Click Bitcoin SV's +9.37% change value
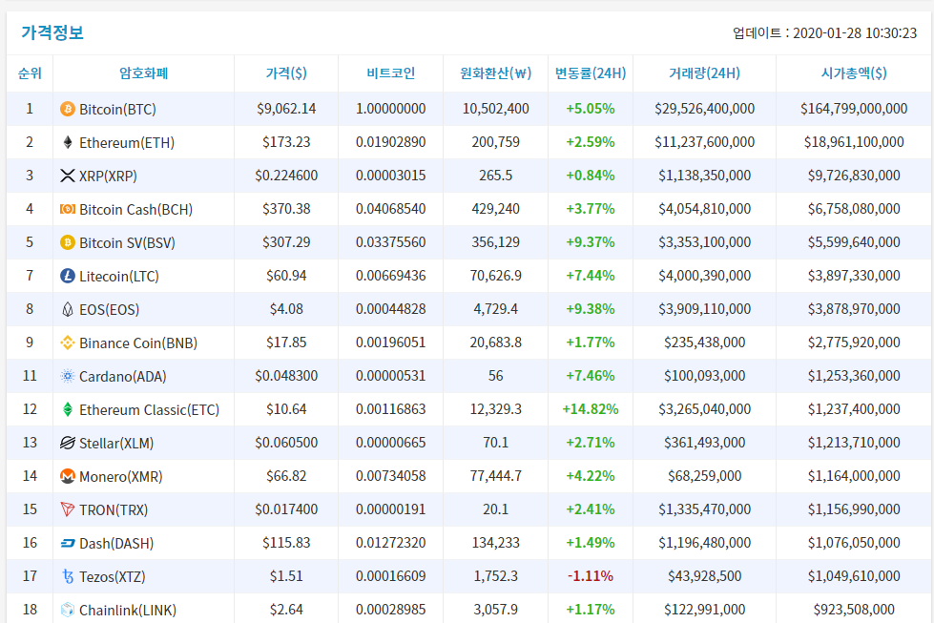 (x=591, y=241)
